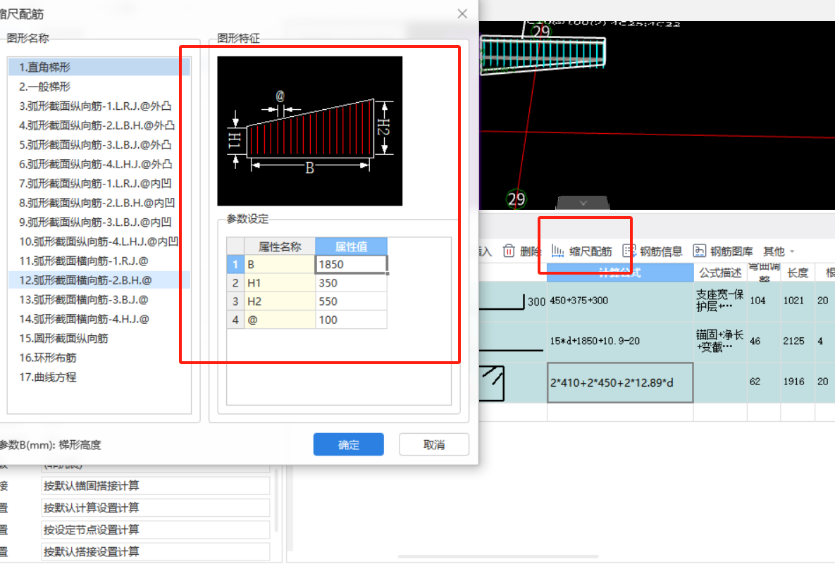
Task: Click the 属性名称 column header
Action: coord(280,246)
